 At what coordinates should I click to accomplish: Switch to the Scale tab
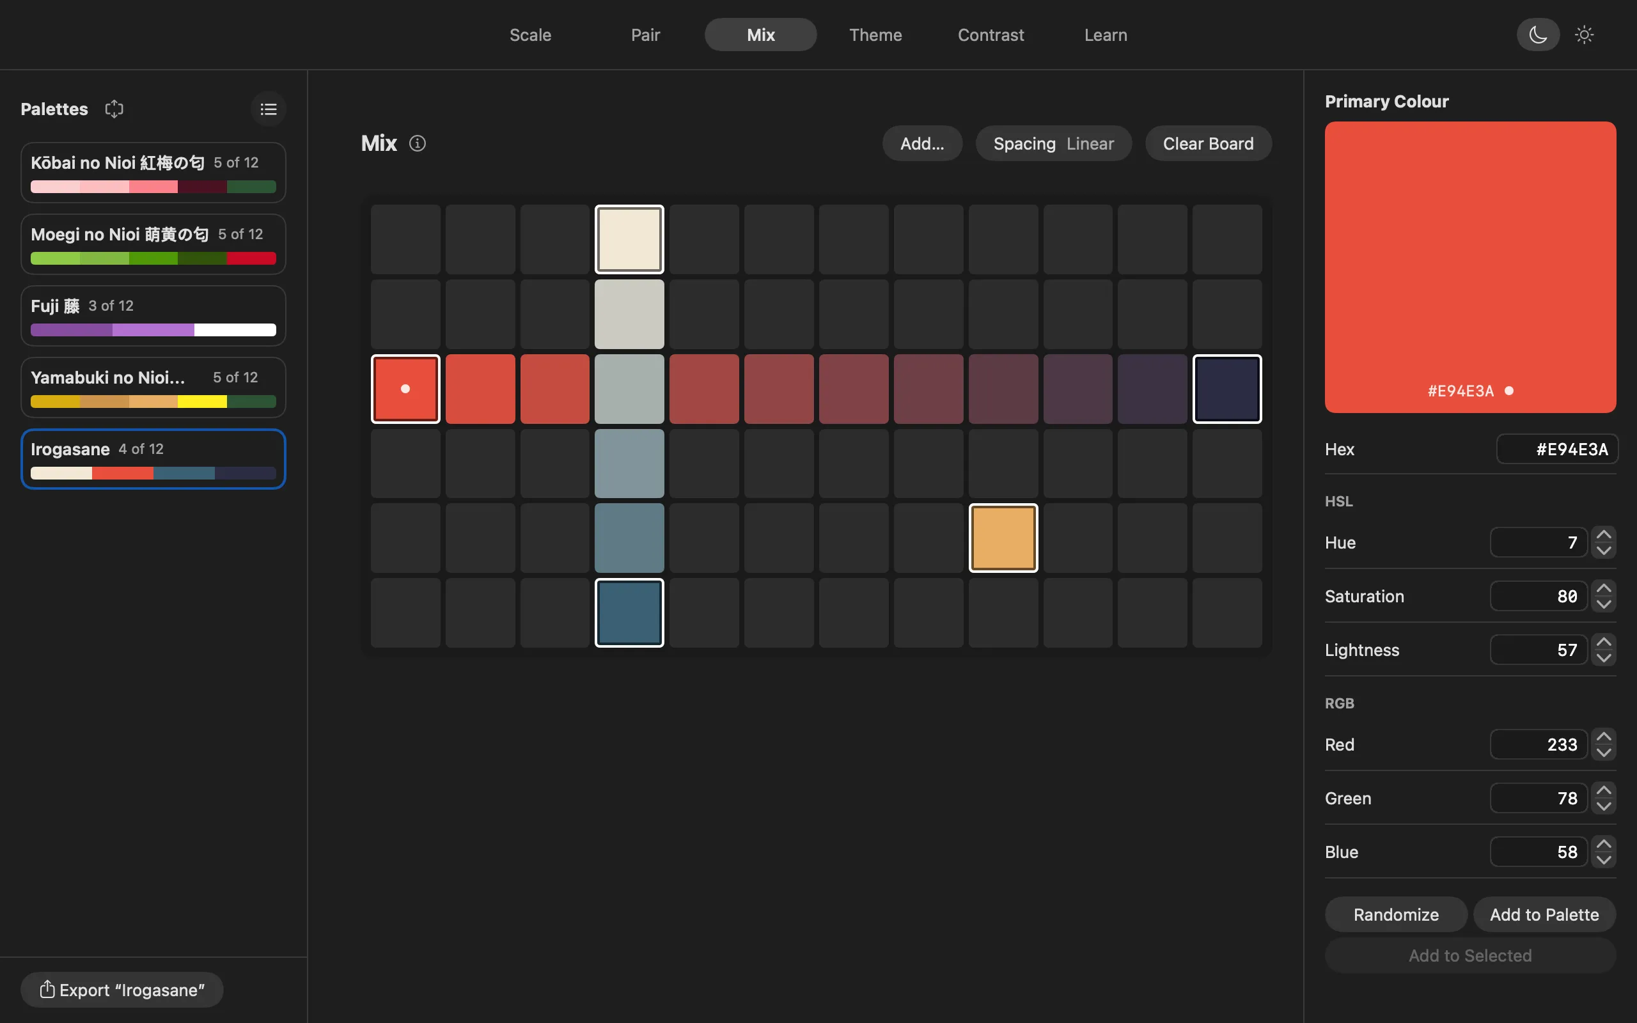pyautogui.click(x=530, y=35)
